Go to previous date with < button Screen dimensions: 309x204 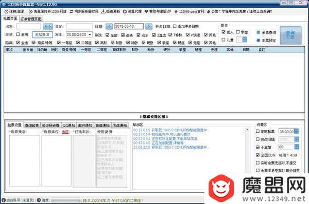pyautogui.click(x=109, y=26)
